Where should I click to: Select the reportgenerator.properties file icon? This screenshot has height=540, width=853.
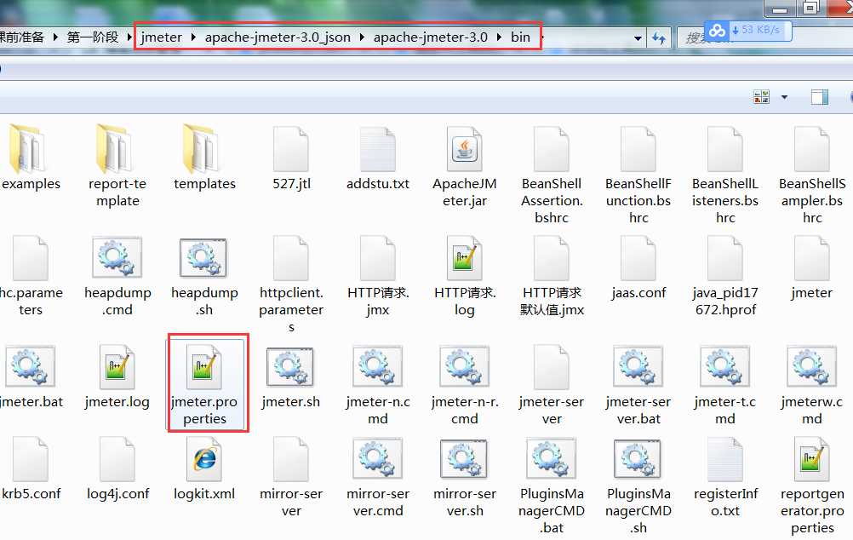(x=811, y=459)
